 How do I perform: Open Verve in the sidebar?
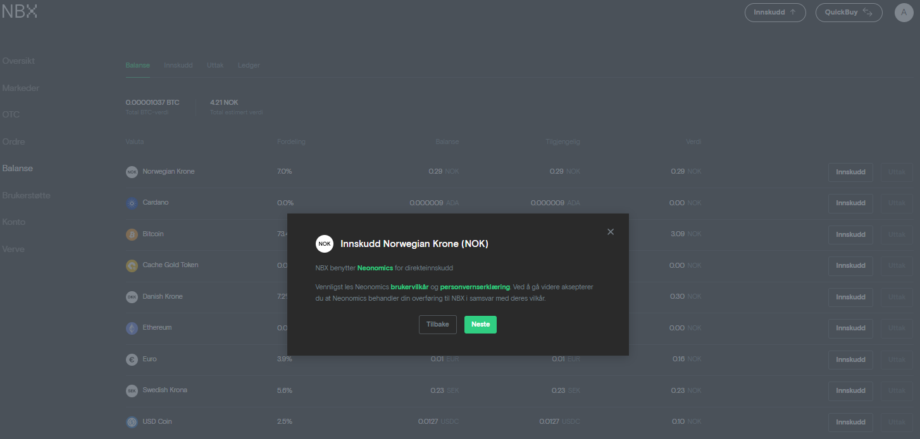point(13,249)
